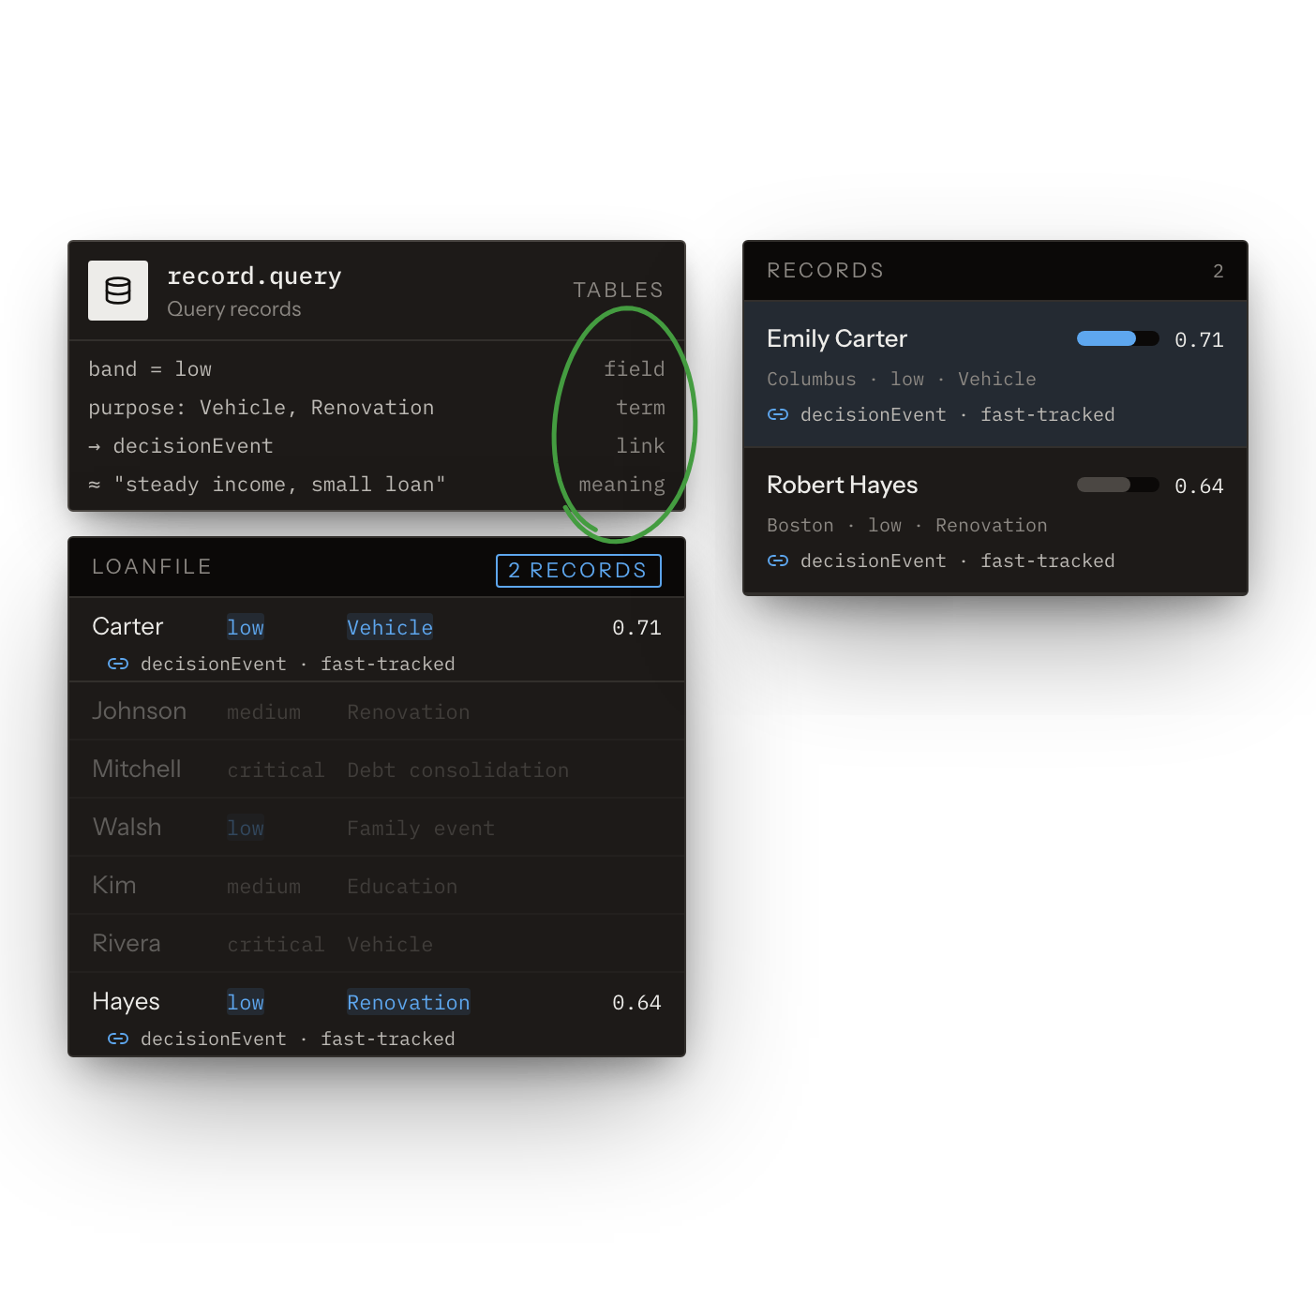
Task: Click highlighted 'Renovation' in Hayes row
Action: [x=409, y=1003]
